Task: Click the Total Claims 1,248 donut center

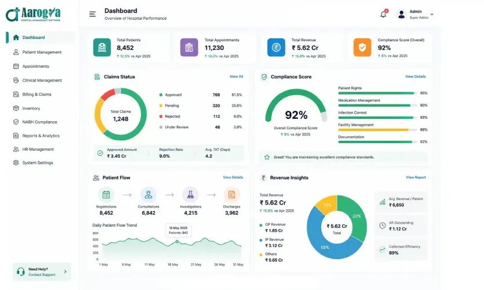Action: [121, 115]
